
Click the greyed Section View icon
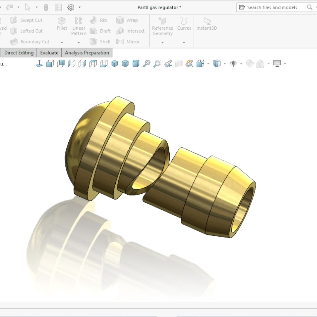click(179, 63)
